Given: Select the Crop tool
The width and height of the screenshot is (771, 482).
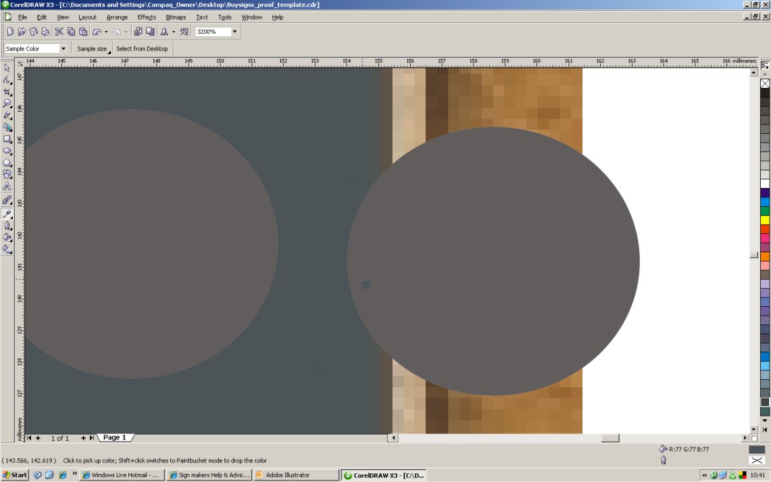Looking at the screenshot, I should 7,92.
